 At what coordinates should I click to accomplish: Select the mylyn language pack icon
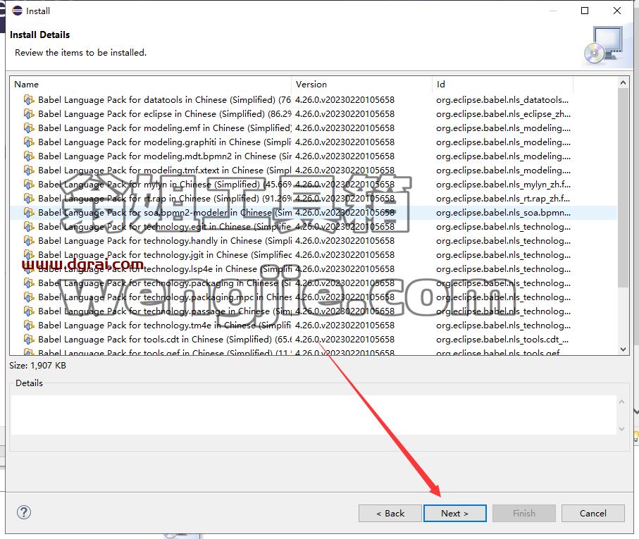(x=28, y=185)
